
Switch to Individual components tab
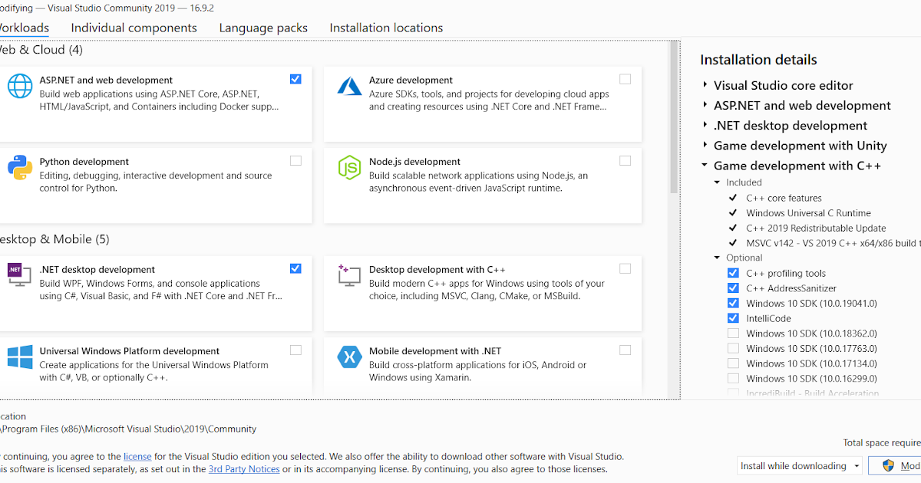click(134, 27)
